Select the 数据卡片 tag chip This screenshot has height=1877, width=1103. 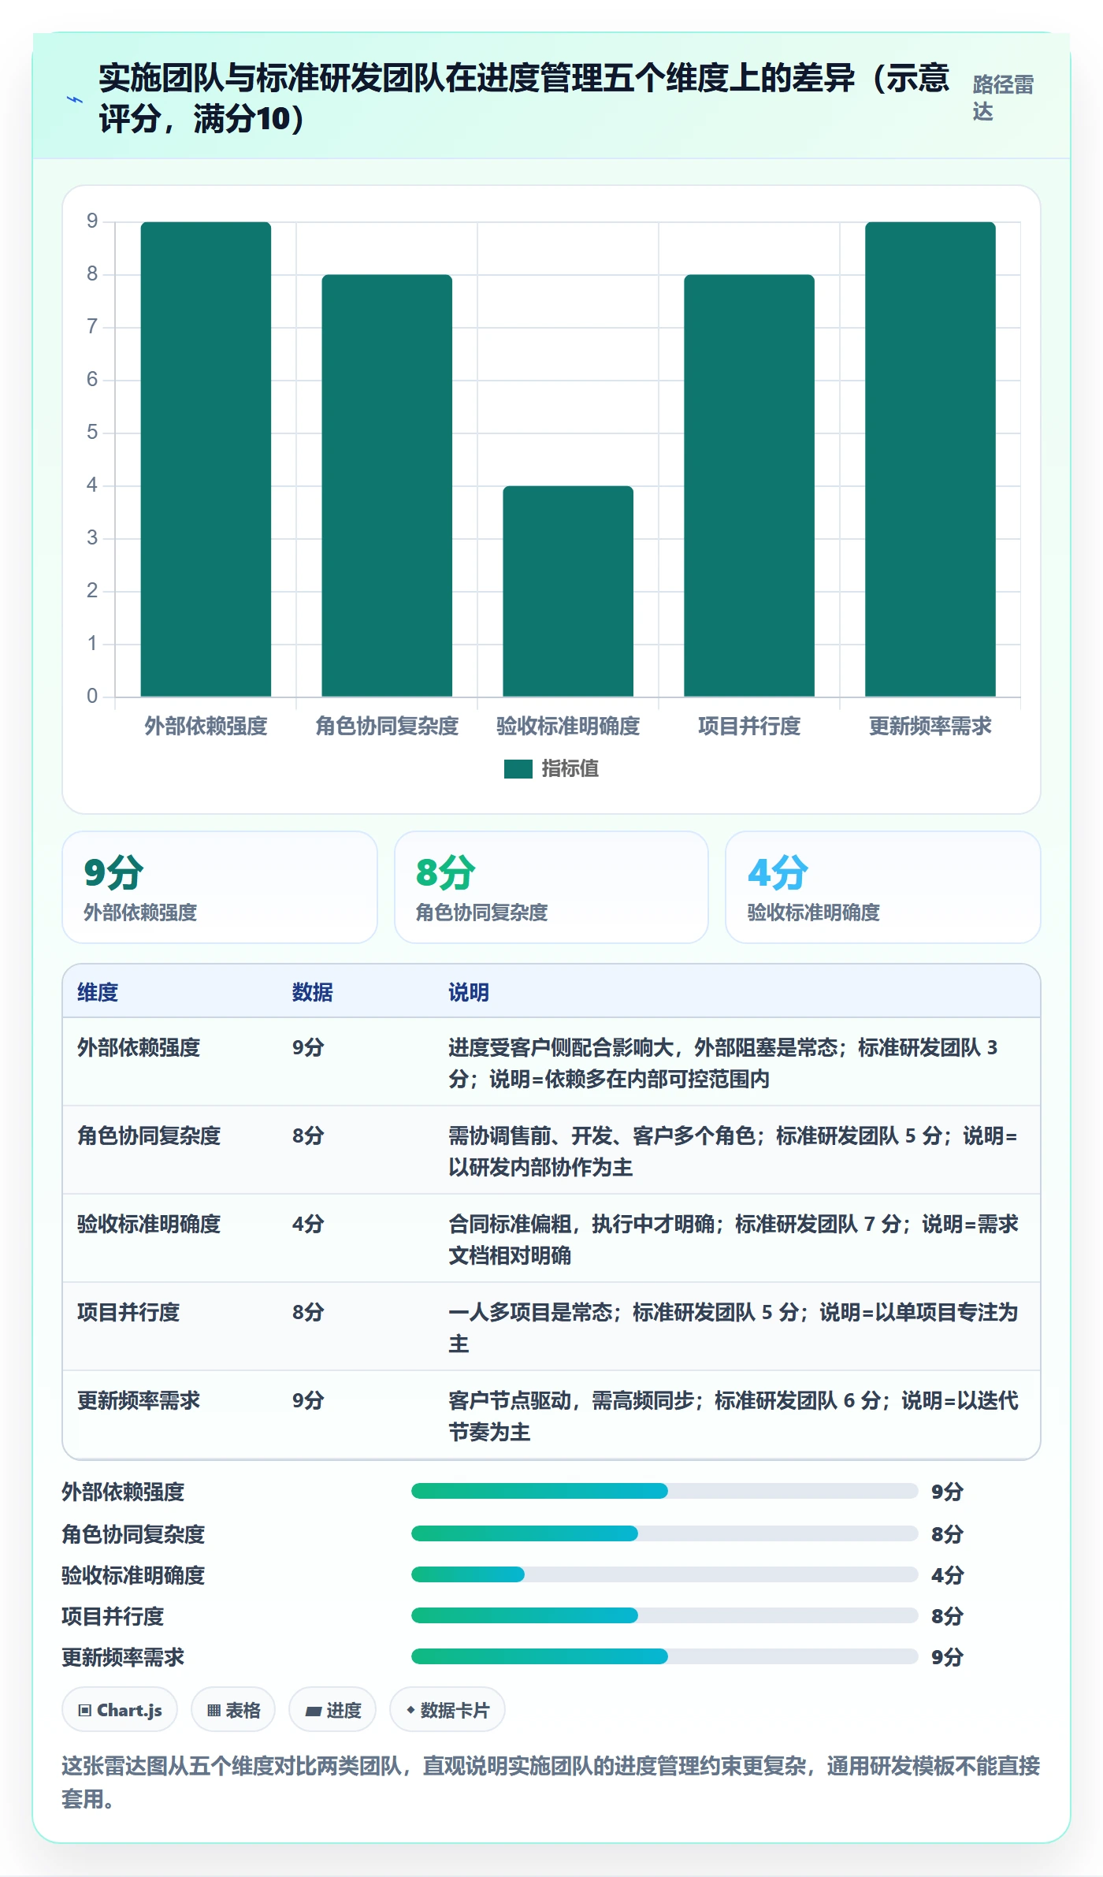coord(448,1710)
